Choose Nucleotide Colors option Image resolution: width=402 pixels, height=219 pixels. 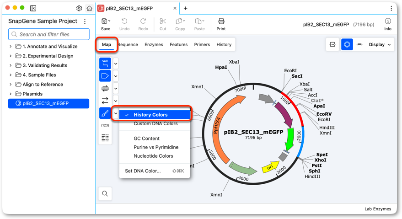pyautogui.click(x=155, y=156)
